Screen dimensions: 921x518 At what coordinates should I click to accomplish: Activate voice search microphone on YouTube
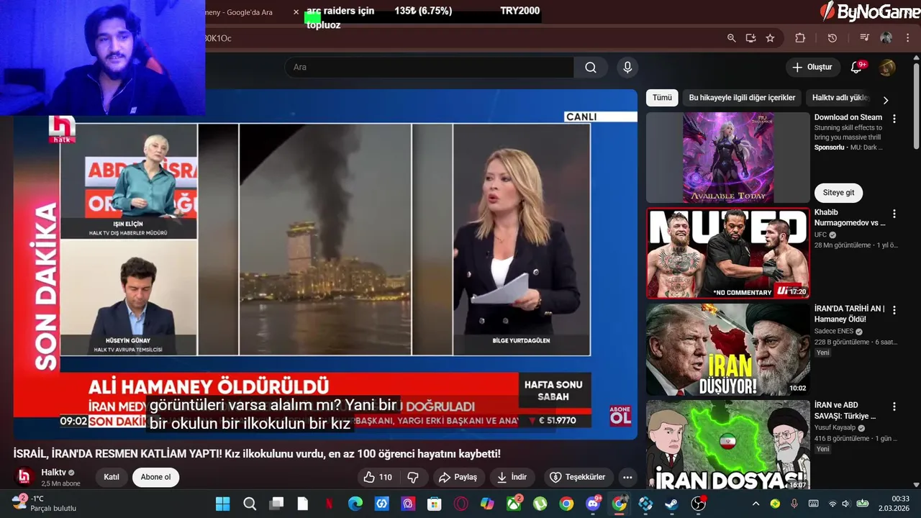pos(627,67)
